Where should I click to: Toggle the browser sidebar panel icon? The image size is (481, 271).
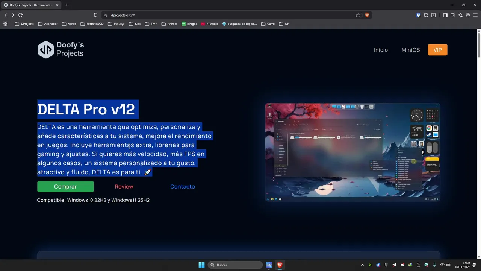tap(445, 15)
